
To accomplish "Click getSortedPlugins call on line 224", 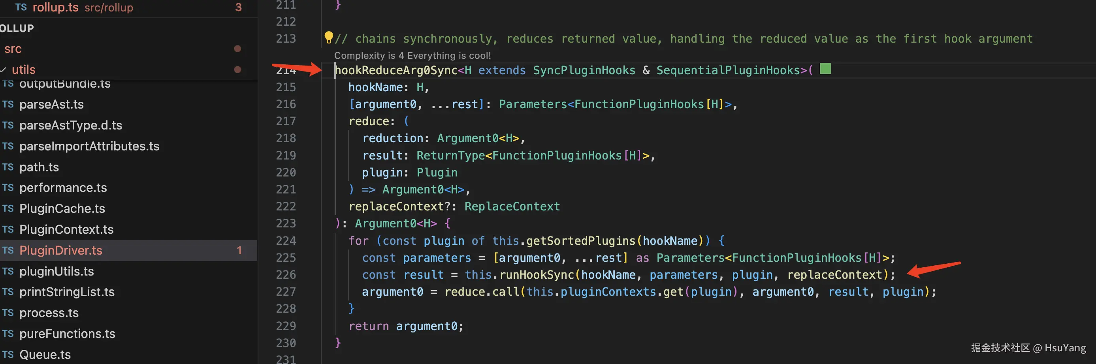I will (x=581, y=241).
